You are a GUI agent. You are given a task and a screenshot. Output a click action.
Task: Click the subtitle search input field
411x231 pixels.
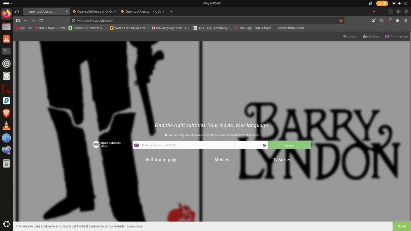pyautogui.click(x=201, y=145)
